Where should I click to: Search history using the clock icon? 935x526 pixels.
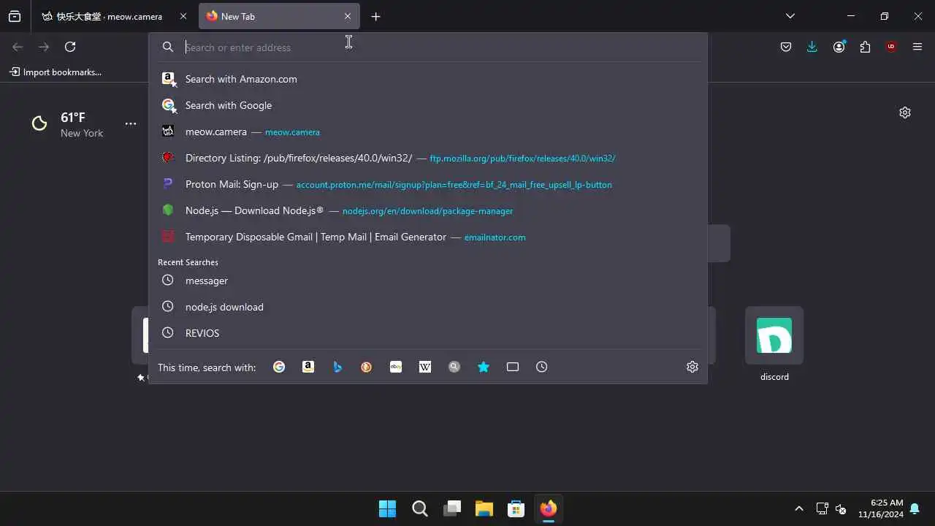point(541,367)
